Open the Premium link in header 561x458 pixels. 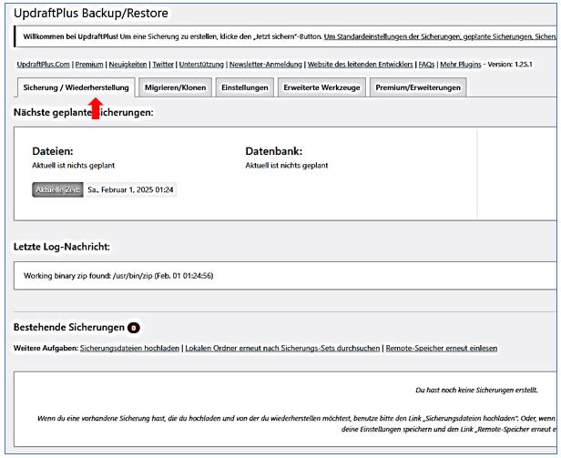[87, 65]
